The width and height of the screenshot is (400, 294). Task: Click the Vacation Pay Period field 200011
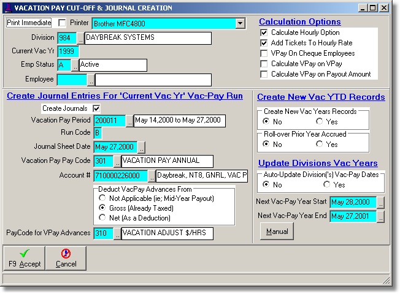click(110, 121)
